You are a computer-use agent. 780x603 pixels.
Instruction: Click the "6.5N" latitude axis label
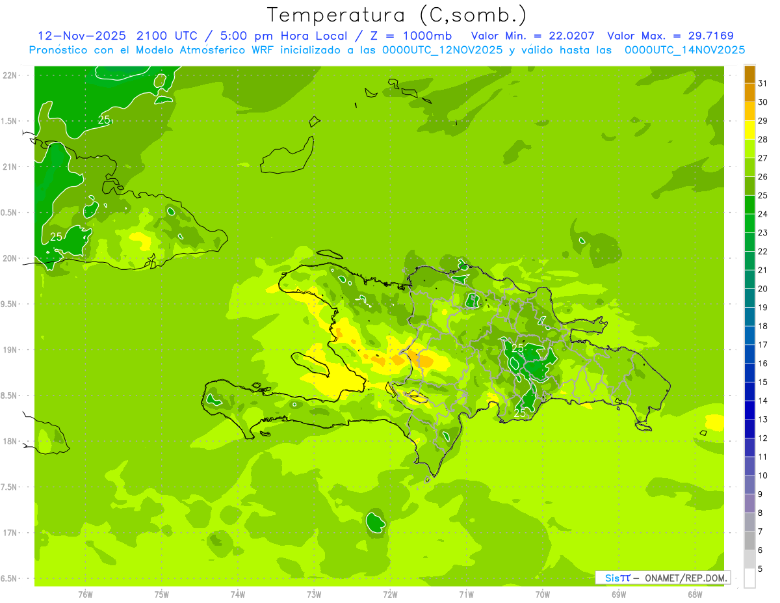pyautogui.click(x=9, y=578)
